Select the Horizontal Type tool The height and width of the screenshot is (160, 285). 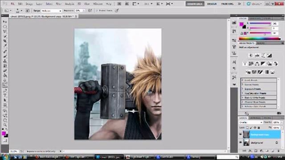(x=5, y=95)
